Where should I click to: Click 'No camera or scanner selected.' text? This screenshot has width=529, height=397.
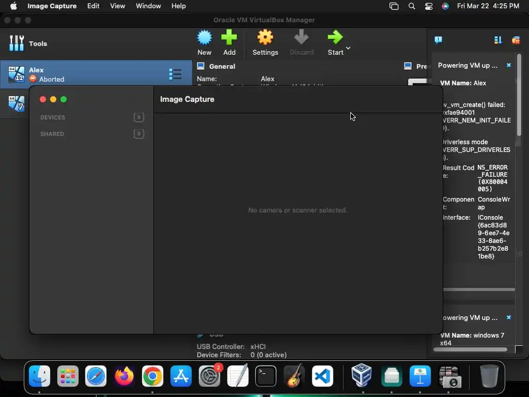tap(298, 210)
